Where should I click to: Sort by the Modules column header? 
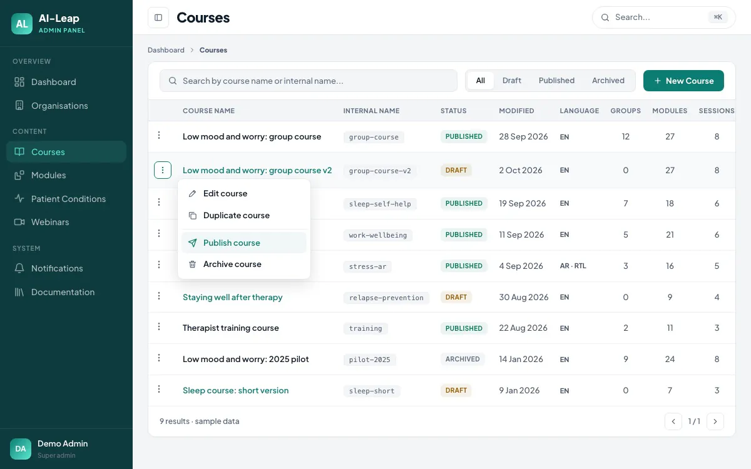pos(670,111)
